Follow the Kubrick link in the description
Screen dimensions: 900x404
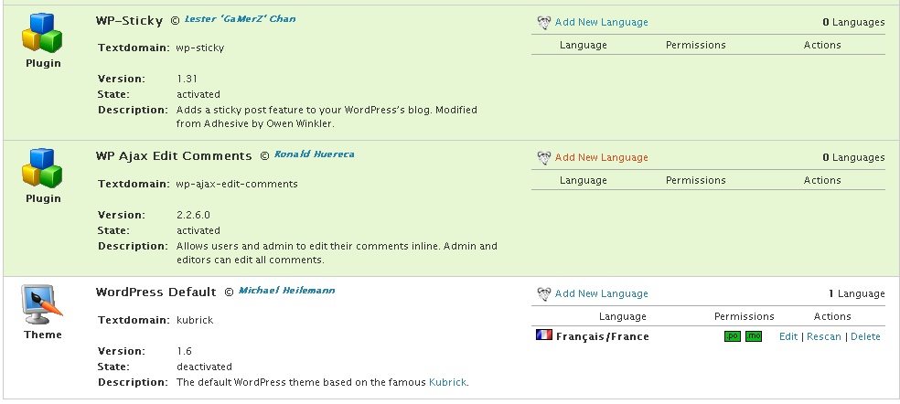pos(448,382)
